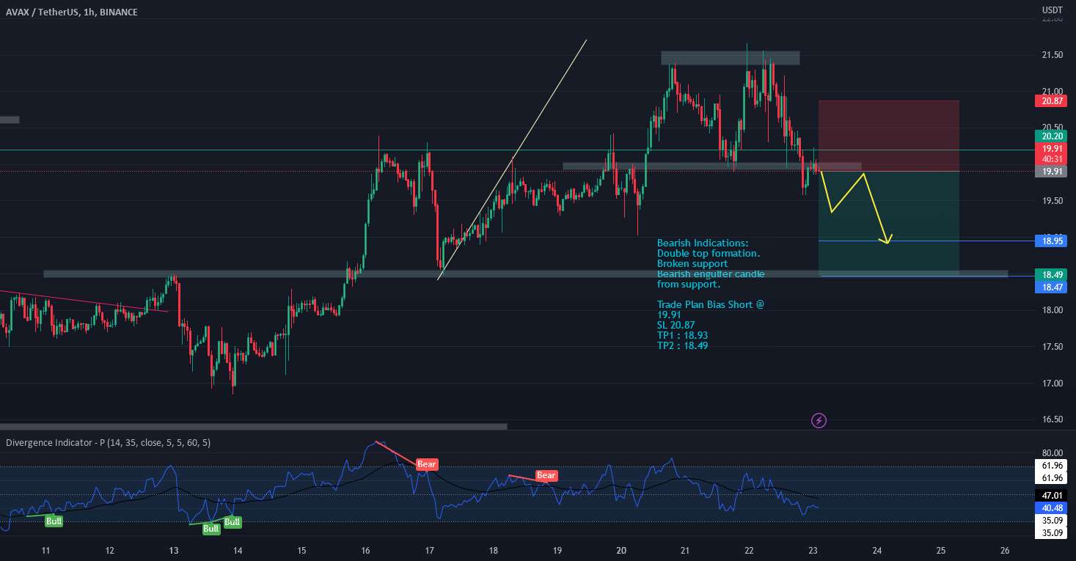Image resolution: width=1076 pixels, height=561 pixels.
Task: Click the purple lightning bolt icon
Action: [x=819, y=420]
